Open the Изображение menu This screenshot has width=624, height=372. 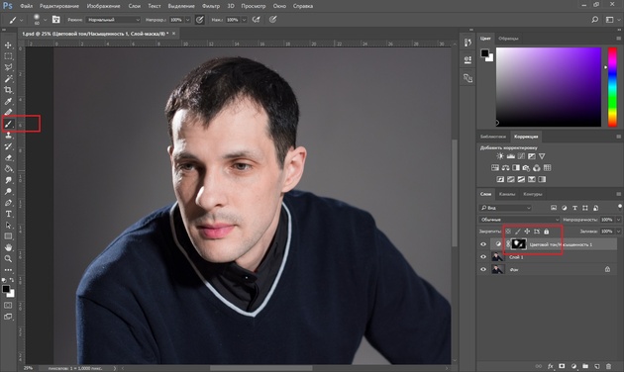coord(103,6)
